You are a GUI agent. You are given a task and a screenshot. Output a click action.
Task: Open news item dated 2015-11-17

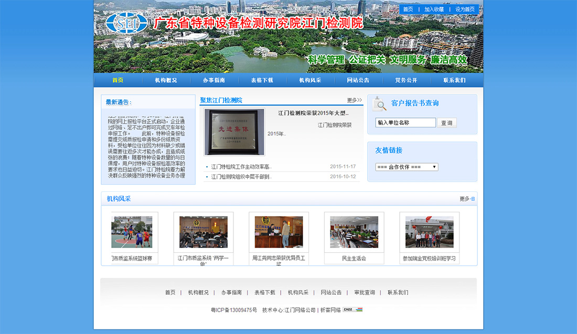(x=241, y=167)
